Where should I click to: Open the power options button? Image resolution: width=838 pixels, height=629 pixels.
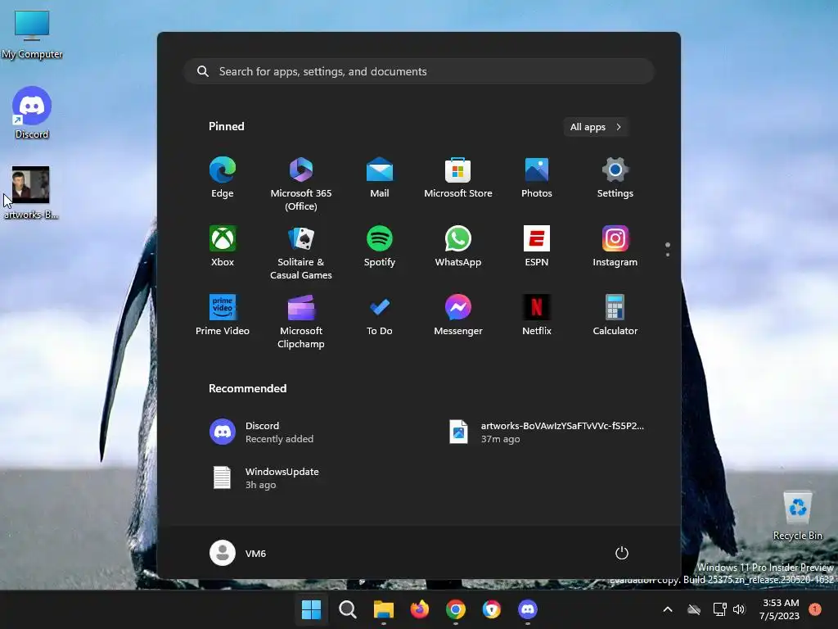tap(622, 553)
